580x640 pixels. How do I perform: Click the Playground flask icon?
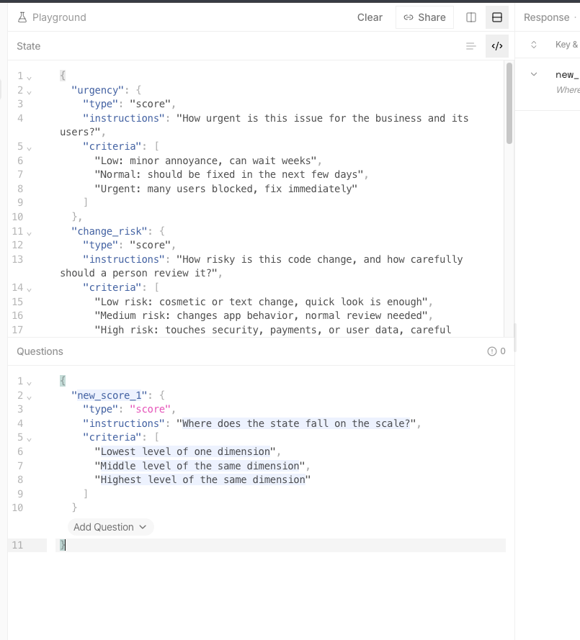(x=22, y=17)
